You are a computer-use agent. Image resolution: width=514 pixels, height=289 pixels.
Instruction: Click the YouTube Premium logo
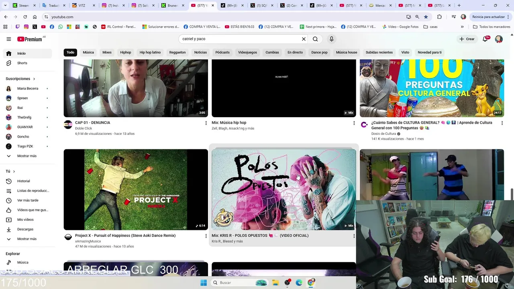30,39
